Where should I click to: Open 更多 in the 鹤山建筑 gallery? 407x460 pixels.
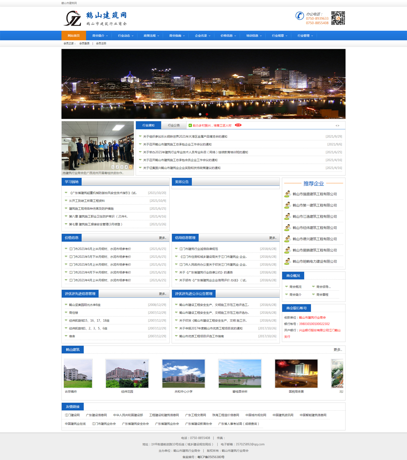pos(338,350)
